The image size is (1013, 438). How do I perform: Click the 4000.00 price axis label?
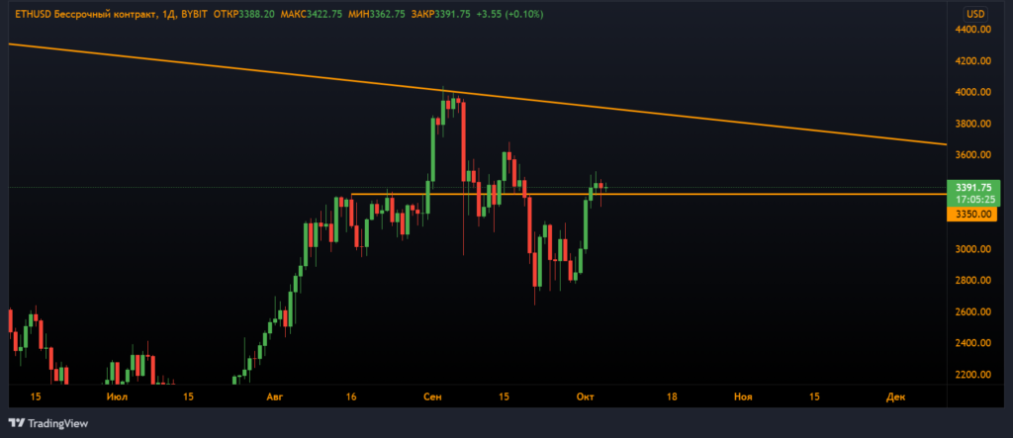[x=971, y=92]
